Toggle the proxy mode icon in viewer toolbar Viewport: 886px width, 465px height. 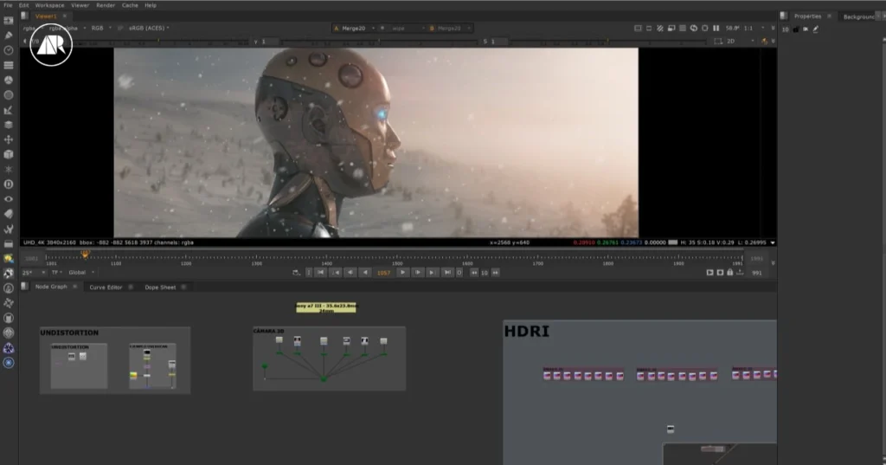[671, 28]
